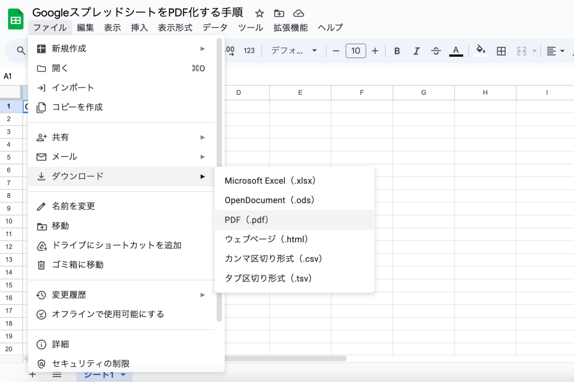Open the ヘルプ menu
Image resolution: width=574 pixels, height=382 pixels.
click(x=330, y=28)
